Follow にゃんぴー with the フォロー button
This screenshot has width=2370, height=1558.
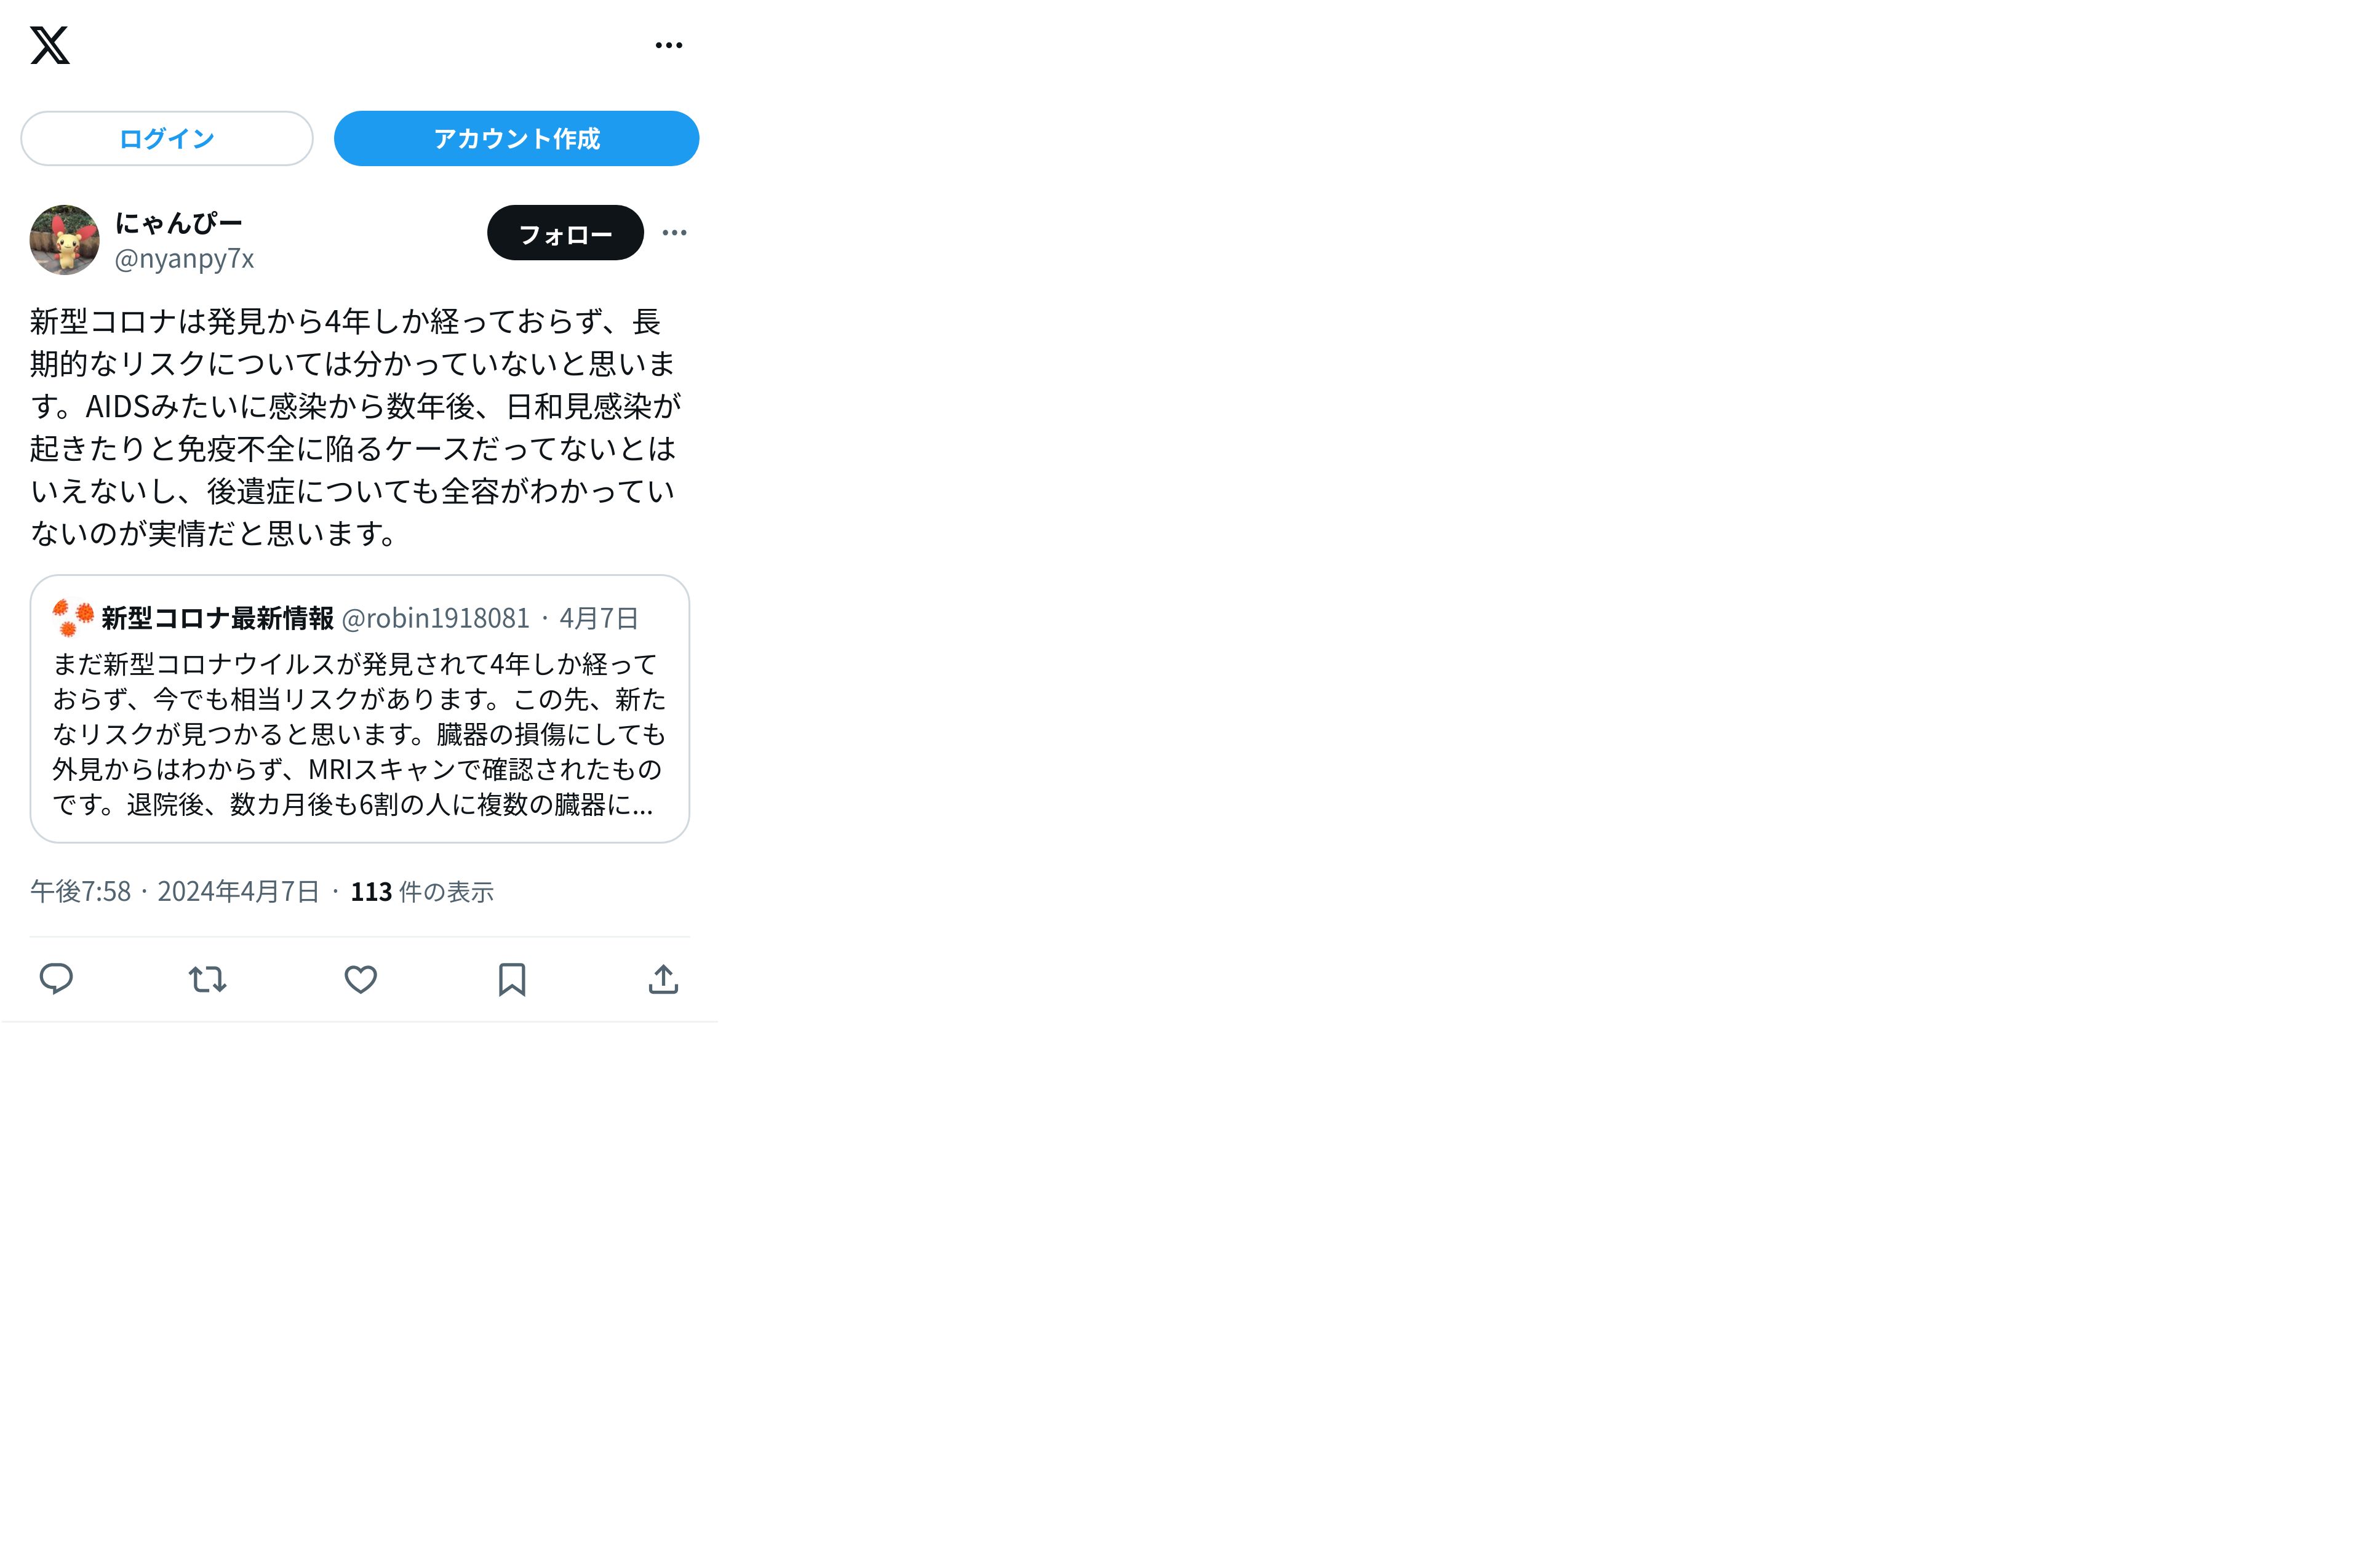point(565,233)
